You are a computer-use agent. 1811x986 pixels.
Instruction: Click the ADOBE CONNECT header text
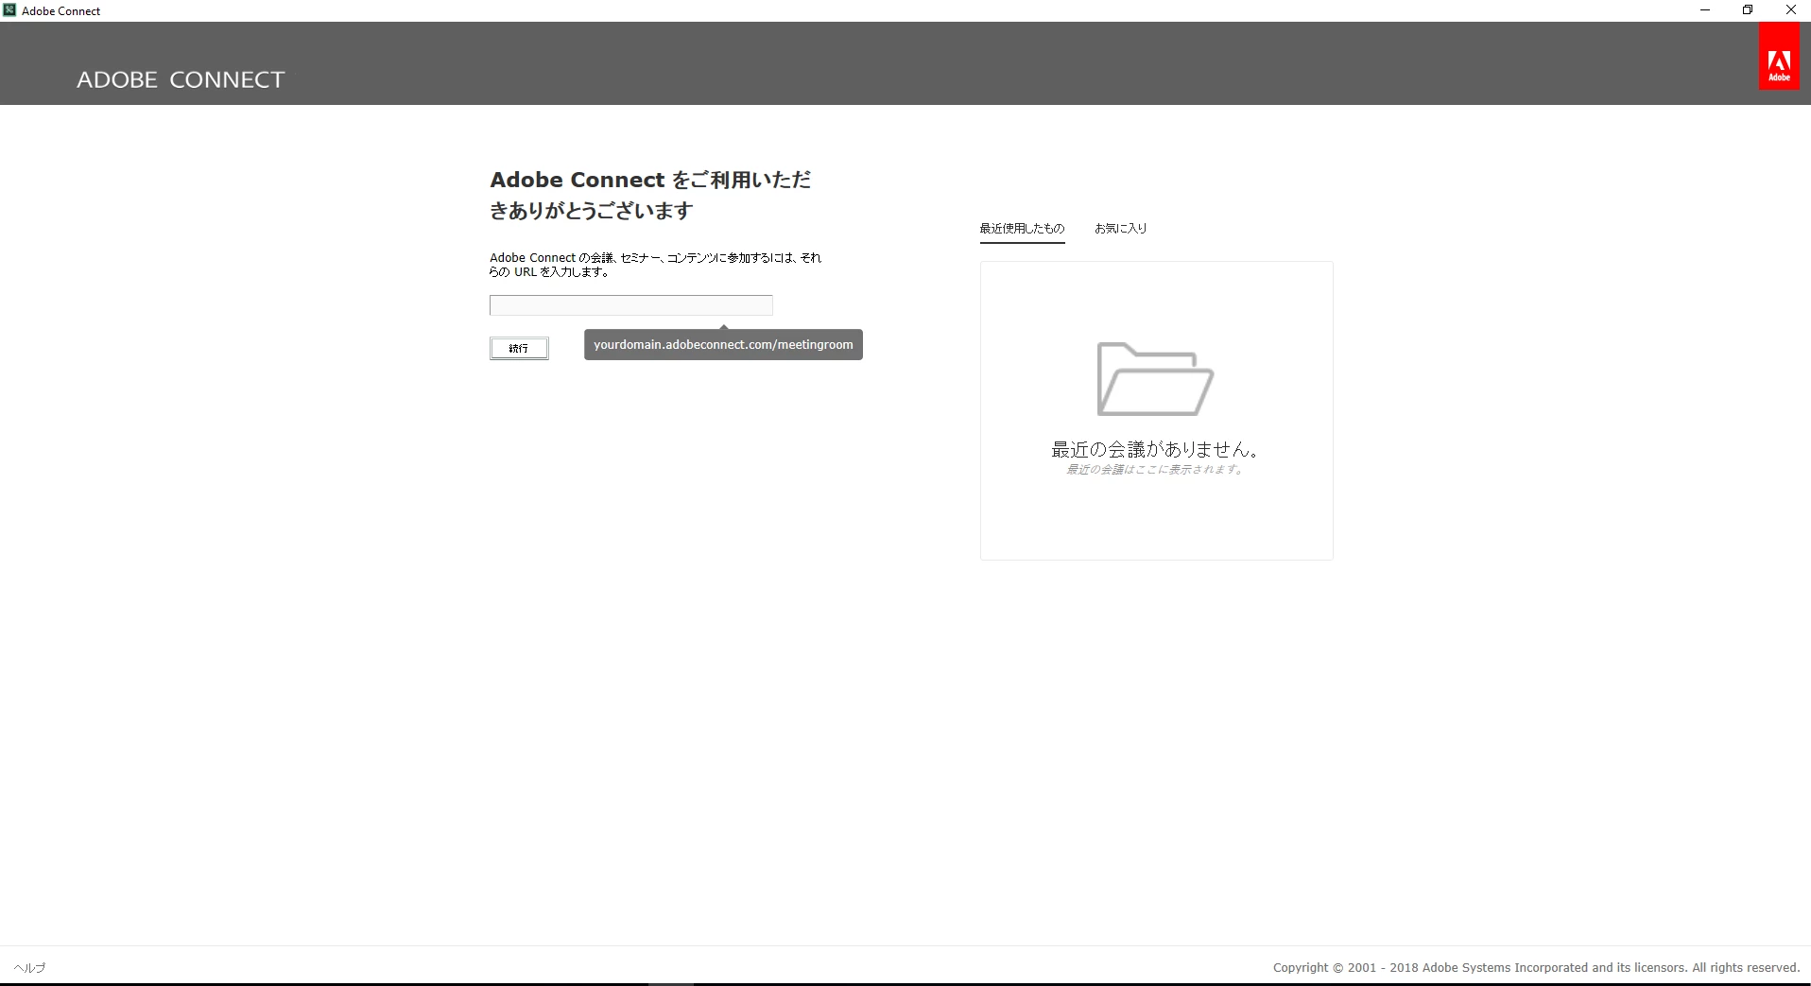(181, 79)
